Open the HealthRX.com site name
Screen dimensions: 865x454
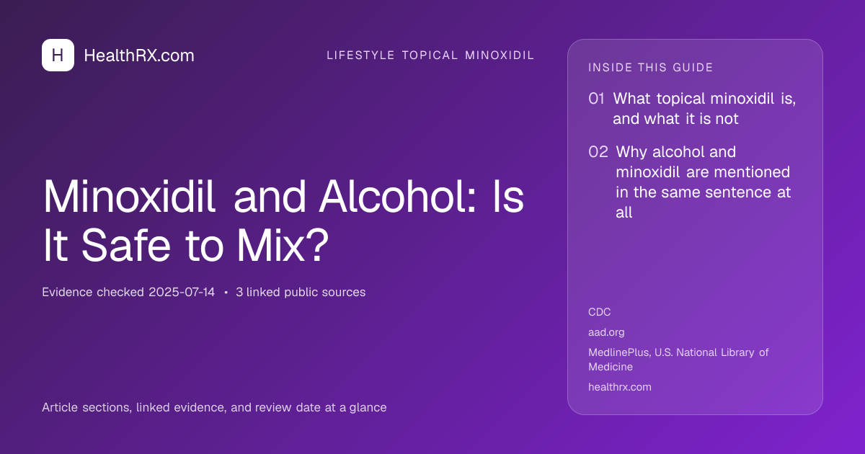point(139,55)
